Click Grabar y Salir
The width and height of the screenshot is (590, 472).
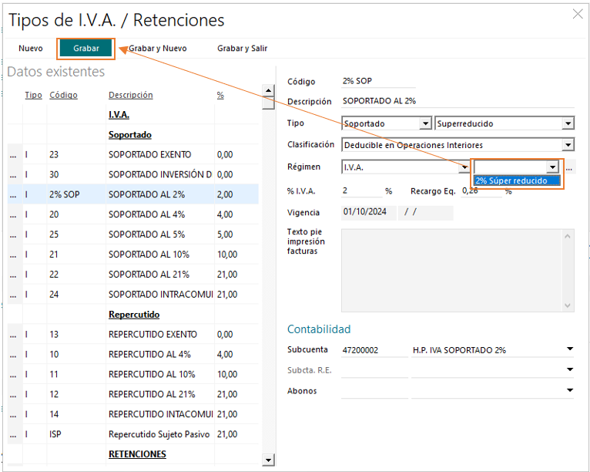[242, 49]
